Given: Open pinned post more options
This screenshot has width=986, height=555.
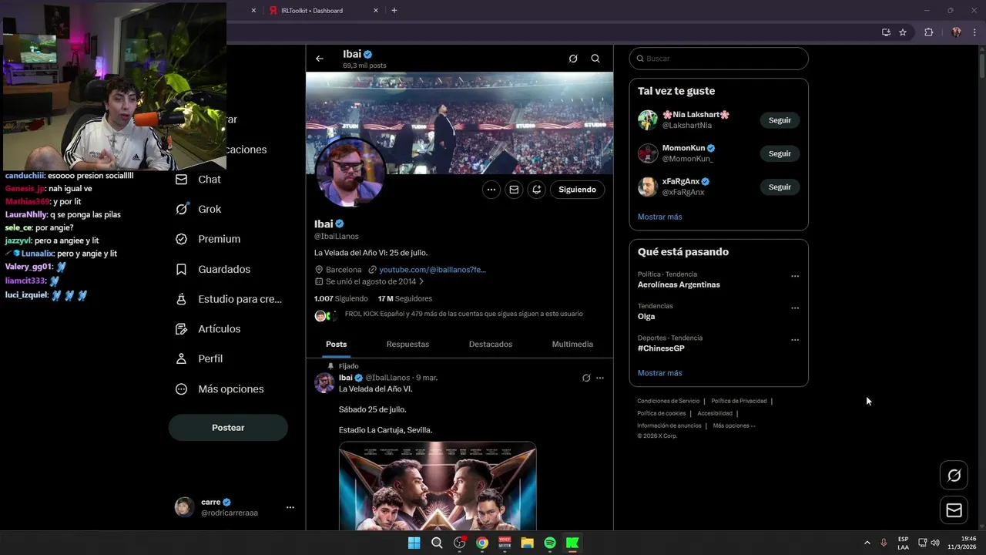Looking at the screenshot, I should 600,378.
